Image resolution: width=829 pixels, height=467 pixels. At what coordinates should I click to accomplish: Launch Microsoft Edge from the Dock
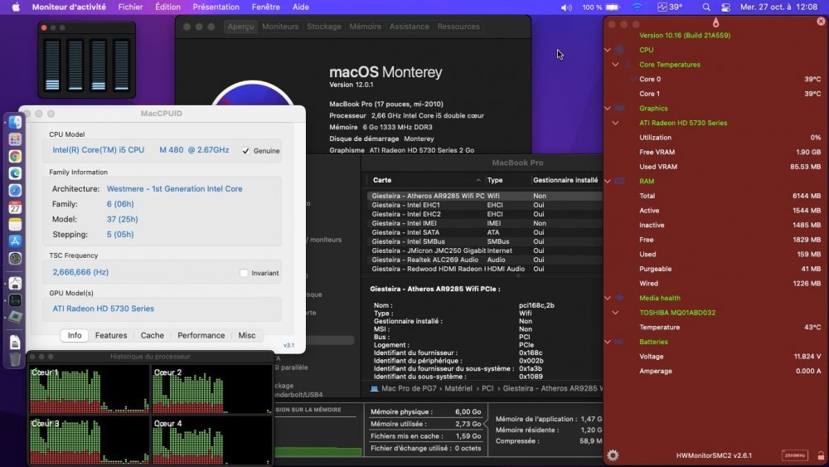pyautogui.click(x=15, y=173)
